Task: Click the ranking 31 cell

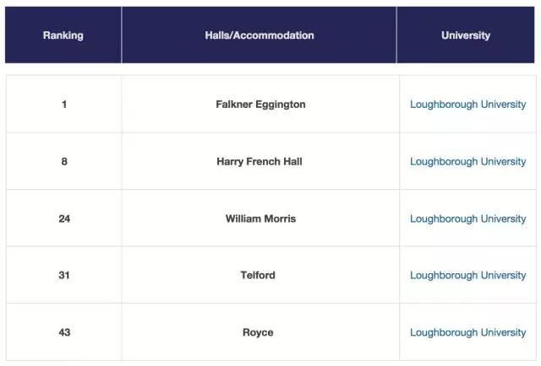Action: (64, 275)
